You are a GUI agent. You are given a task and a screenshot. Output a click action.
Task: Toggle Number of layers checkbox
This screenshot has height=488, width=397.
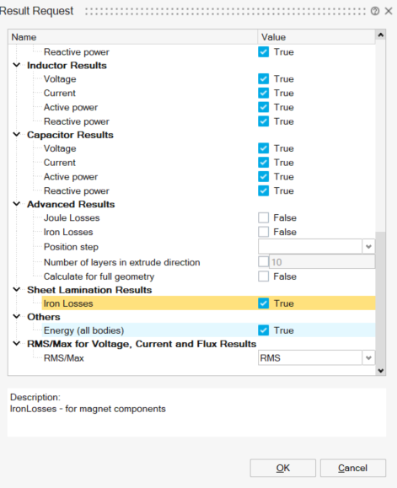point(263,261)
